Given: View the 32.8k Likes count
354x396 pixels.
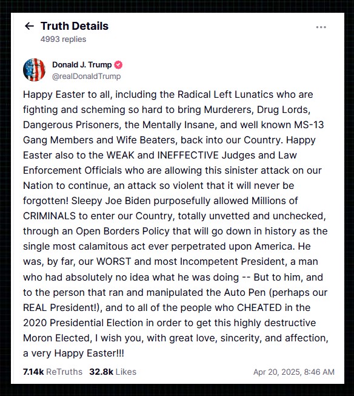Looking at the screenshot, I should point(113,372).
